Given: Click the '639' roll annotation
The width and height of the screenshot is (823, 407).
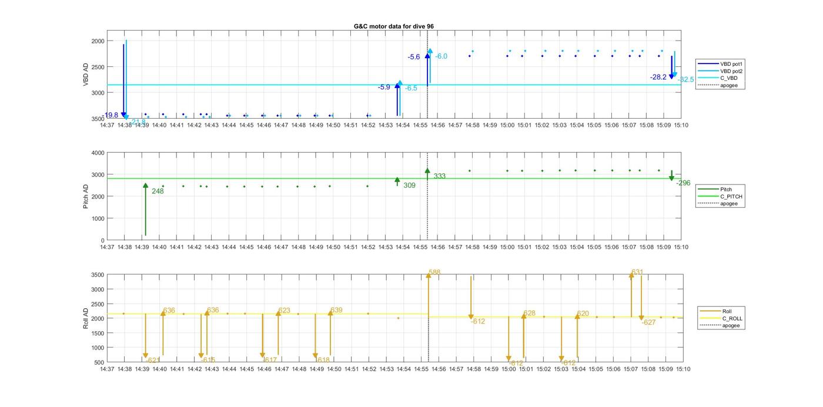Looking at the screenshot, I should pyautogui.click(x=336, y=310).
